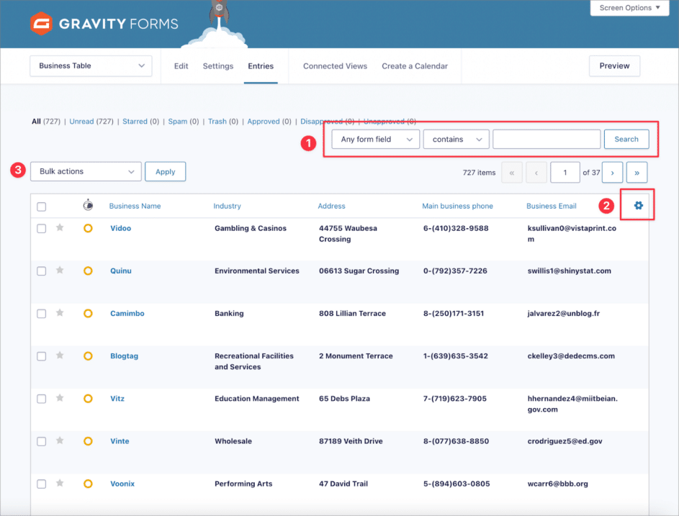The height and width of the screenshot is (516, 679).
Task: Click the stopwatch icon in the entries header
Action: [x=88, y=204]
